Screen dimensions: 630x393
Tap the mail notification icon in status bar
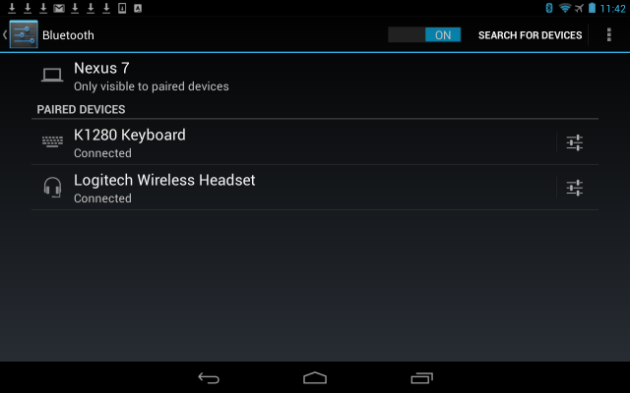coord(59,8)
